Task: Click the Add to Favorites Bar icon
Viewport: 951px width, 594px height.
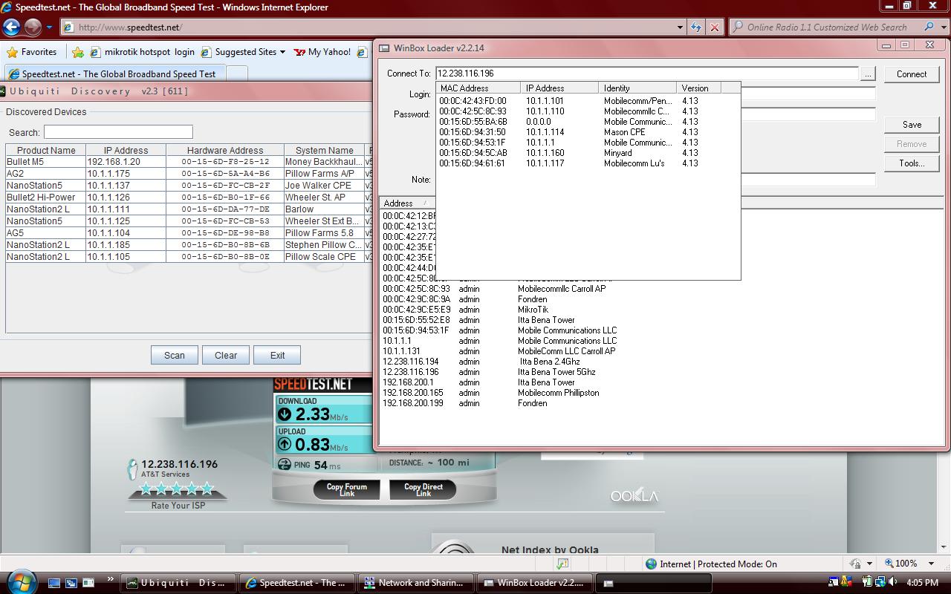Action: 78,52
